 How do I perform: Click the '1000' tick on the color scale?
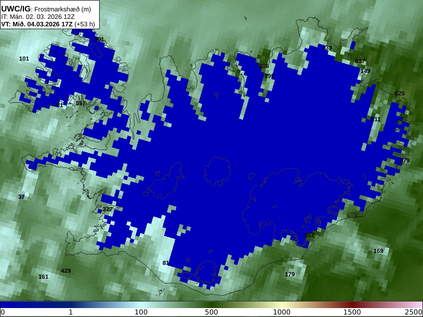[x=282, y=312]
